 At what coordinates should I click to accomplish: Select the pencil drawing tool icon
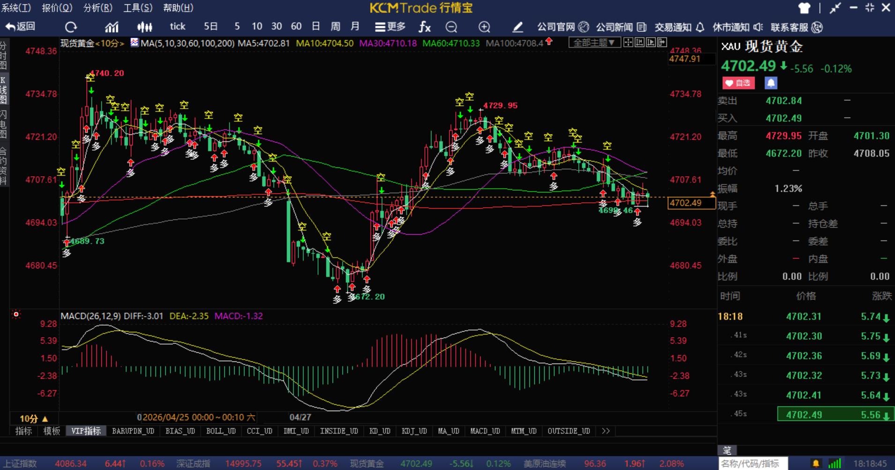coord(517,27)
